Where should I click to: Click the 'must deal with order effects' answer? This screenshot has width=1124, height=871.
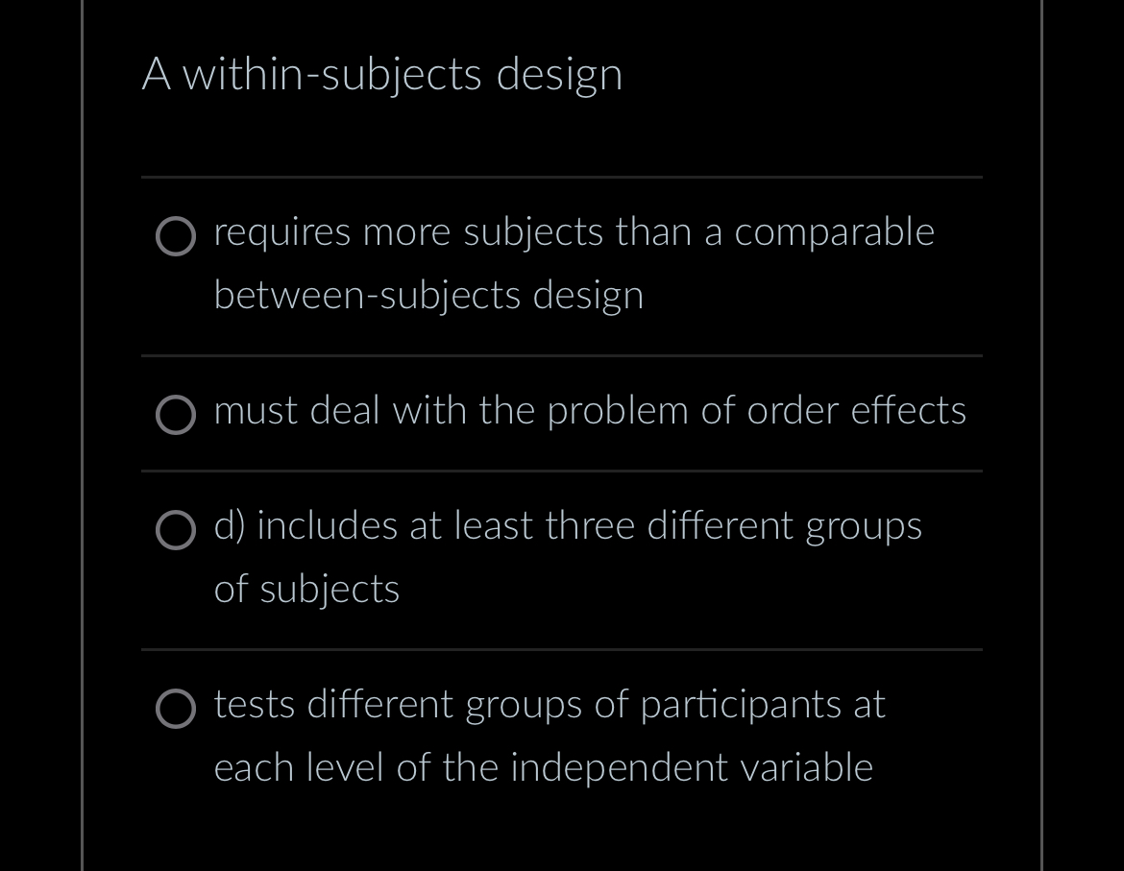[x=590, y=411]
